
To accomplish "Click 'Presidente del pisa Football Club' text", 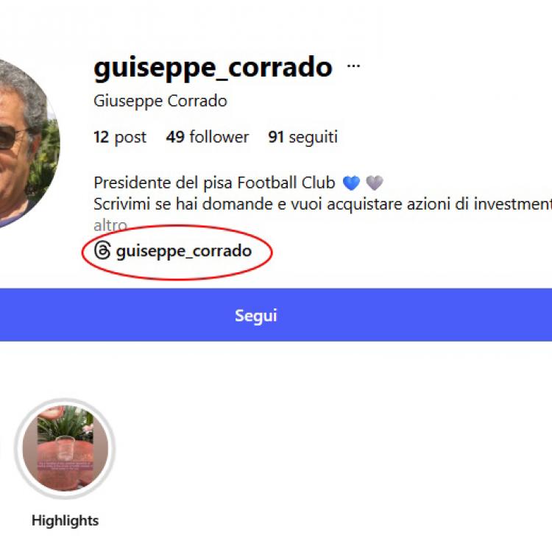I will click(x=214, y=183).
